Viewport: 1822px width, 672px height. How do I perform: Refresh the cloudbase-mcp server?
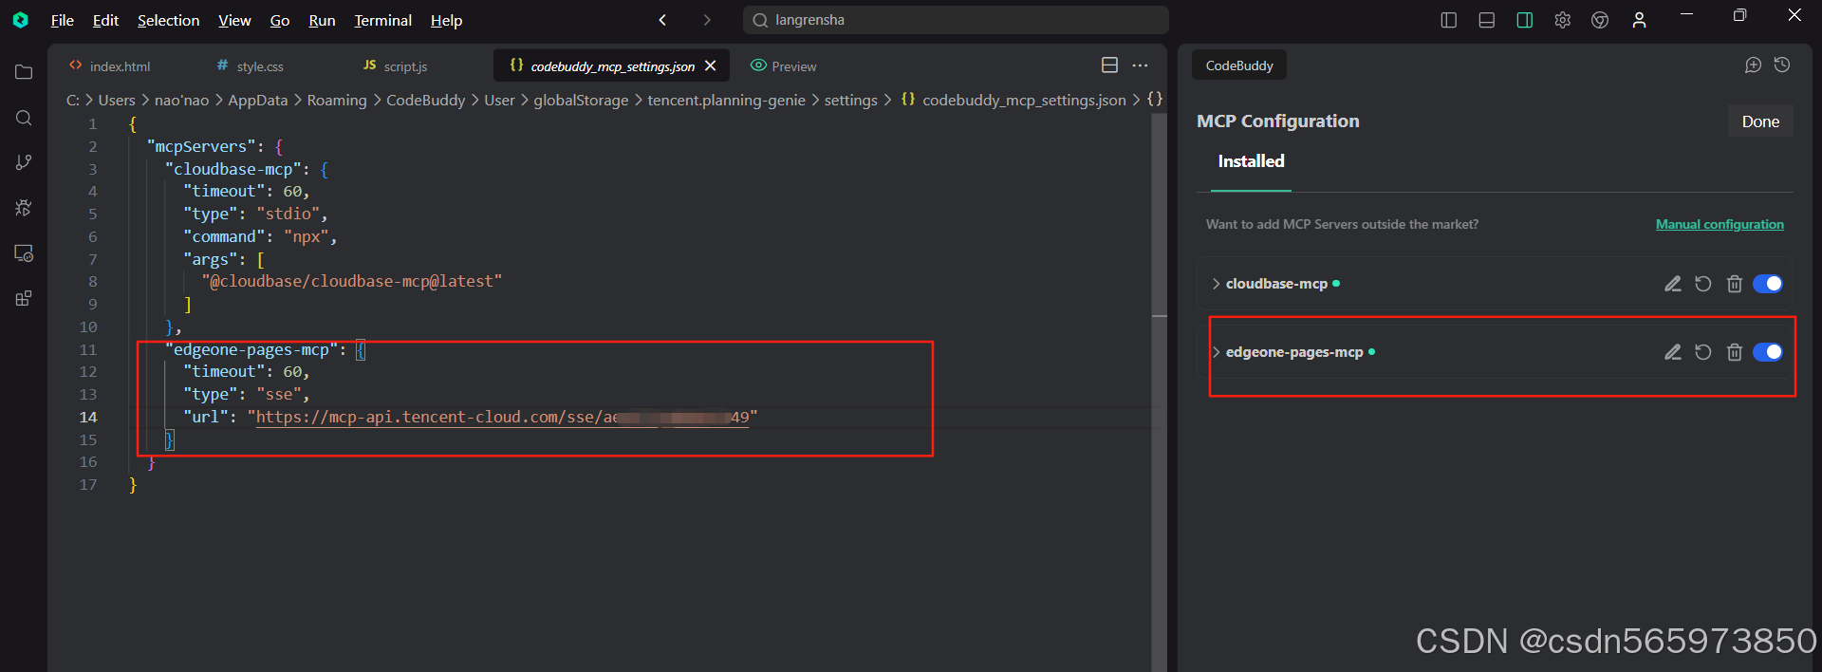(x=1703, y=284)
